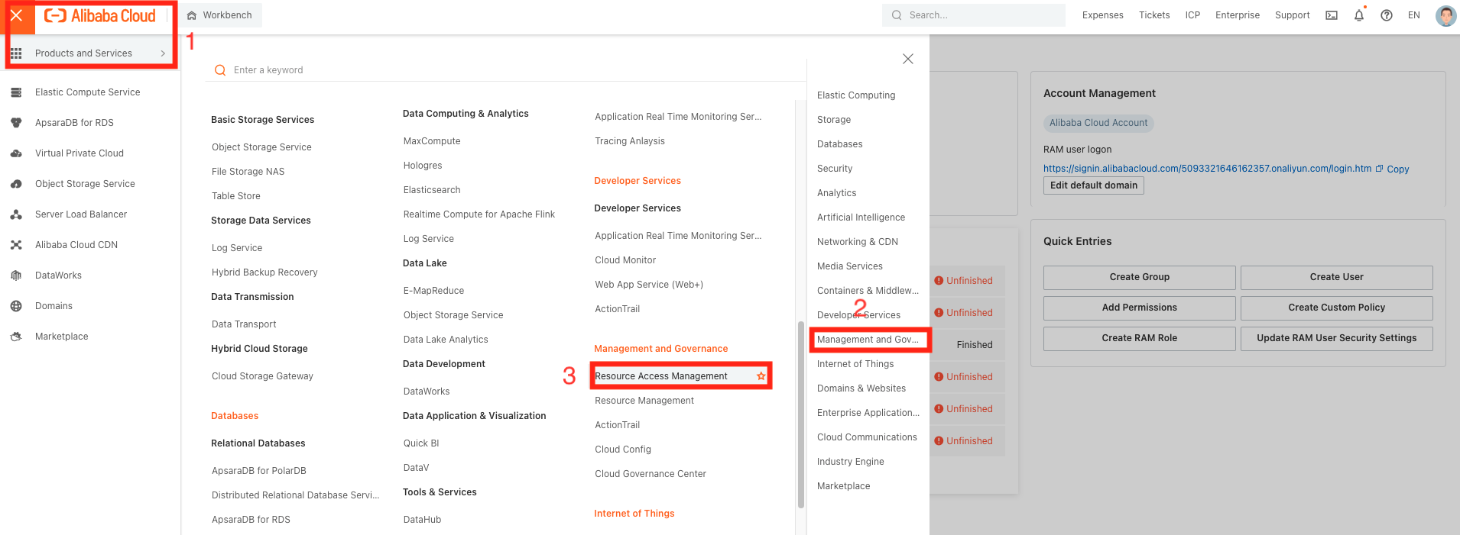Click the Virtual Private Cloud sidebar icon
The height and width of the screenshot is (535, 1460).
tap(16, 153)
